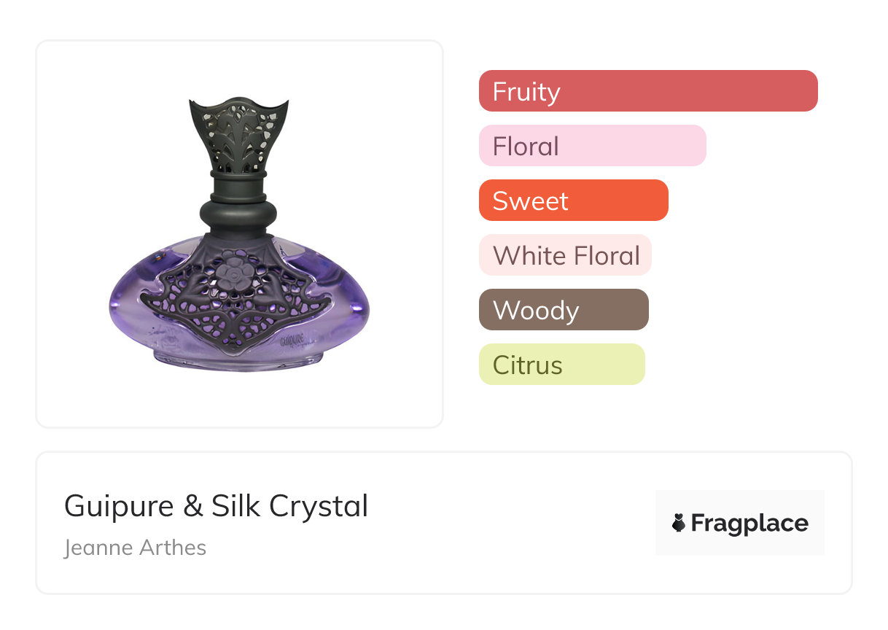Select the Floral accord bar
The image size is (888, 630).
click(x=592, y=146)
